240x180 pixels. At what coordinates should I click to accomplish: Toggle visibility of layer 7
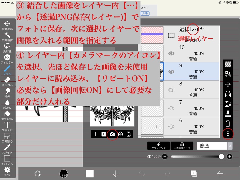pyautogui.click(x=171, y=108)
